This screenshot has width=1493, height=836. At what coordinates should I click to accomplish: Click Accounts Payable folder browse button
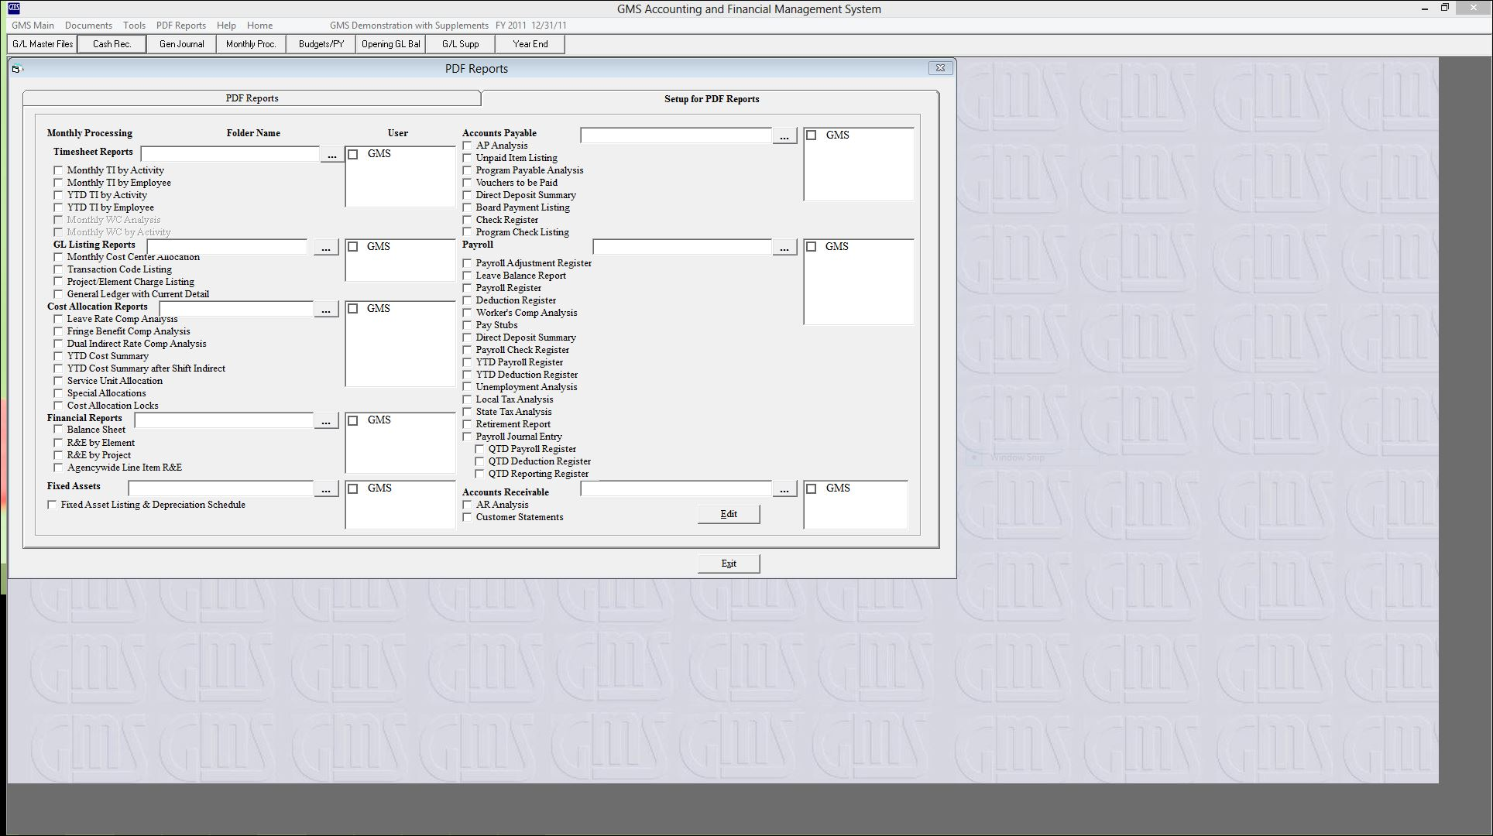[784, 136]
